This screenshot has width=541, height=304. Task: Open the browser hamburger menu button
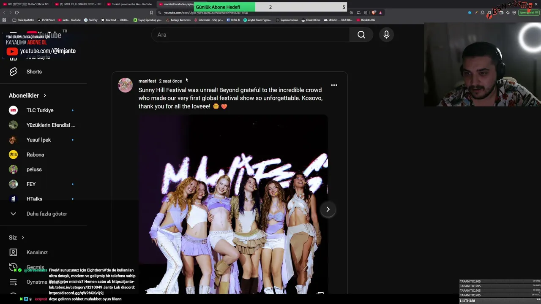pyautogui.click(x=536, y=13)
